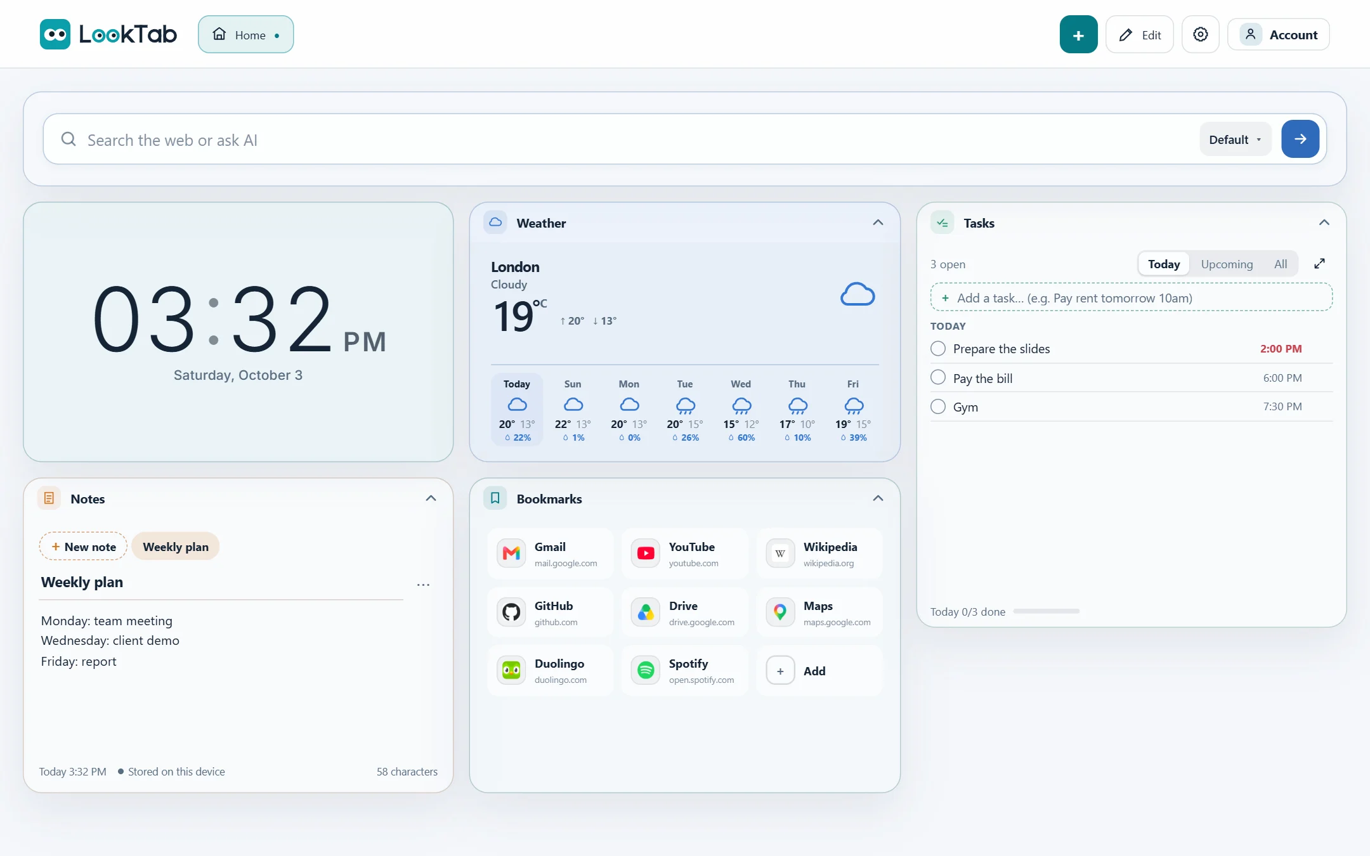Open the Spotify bookmark icon
This screenshot has width=1370, height=856.
pos(646,670)
